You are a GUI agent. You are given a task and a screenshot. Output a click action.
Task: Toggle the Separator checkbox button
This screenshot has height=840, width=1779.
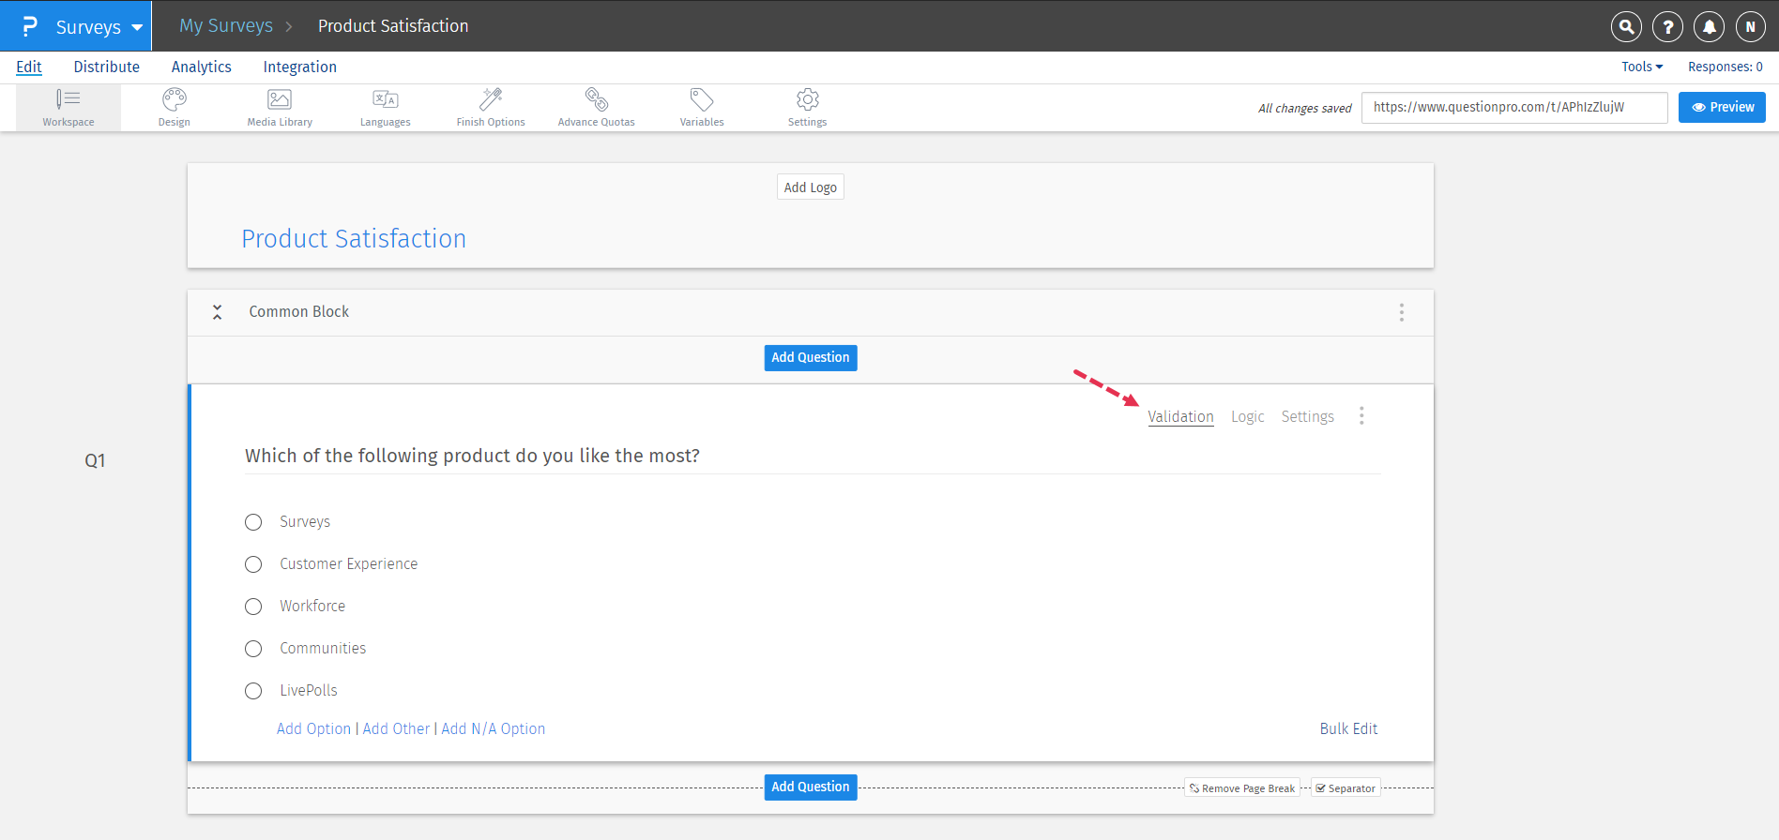coord(1346,788)
